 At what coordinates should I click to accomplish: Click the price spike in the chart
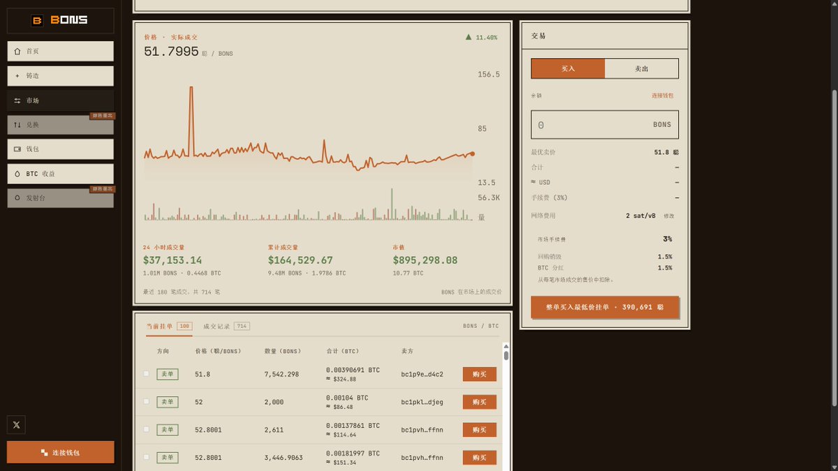[190, 88]
